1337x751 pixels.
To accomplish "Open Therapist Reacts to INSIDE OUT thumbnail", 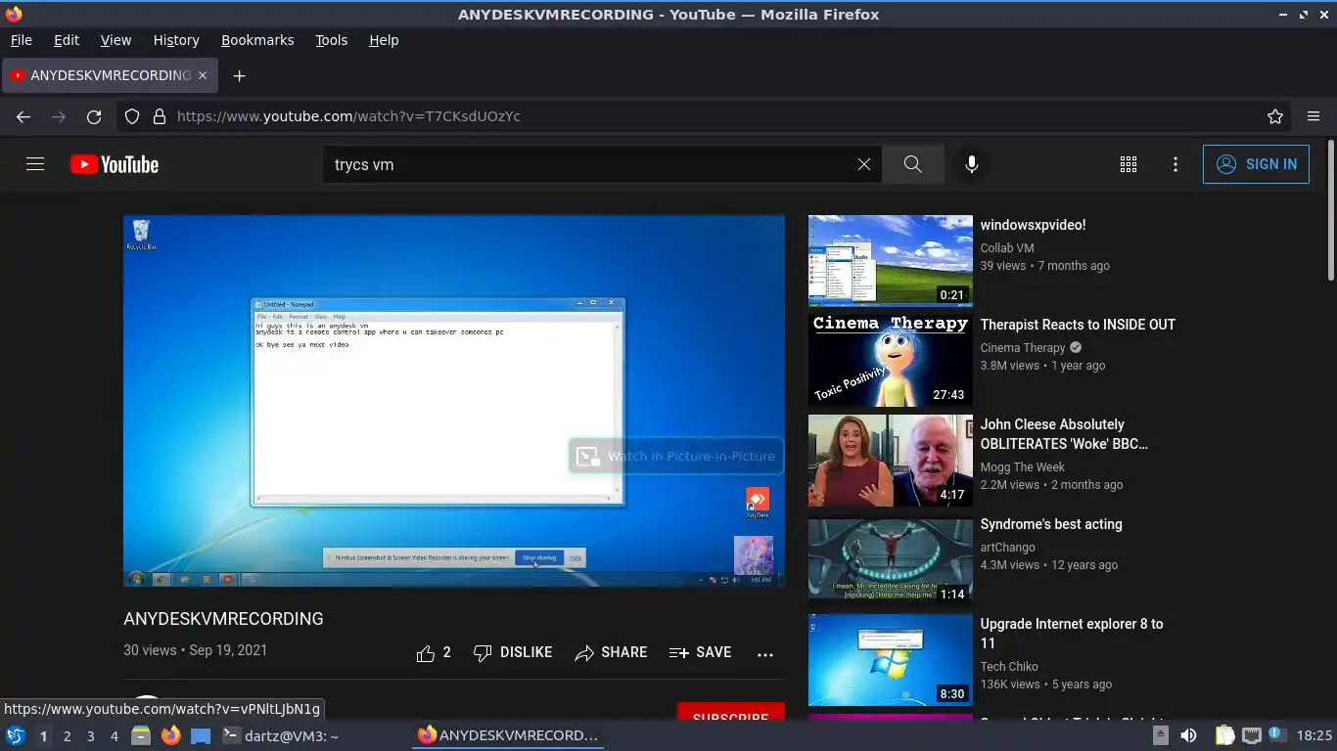I will pos(891,361).
